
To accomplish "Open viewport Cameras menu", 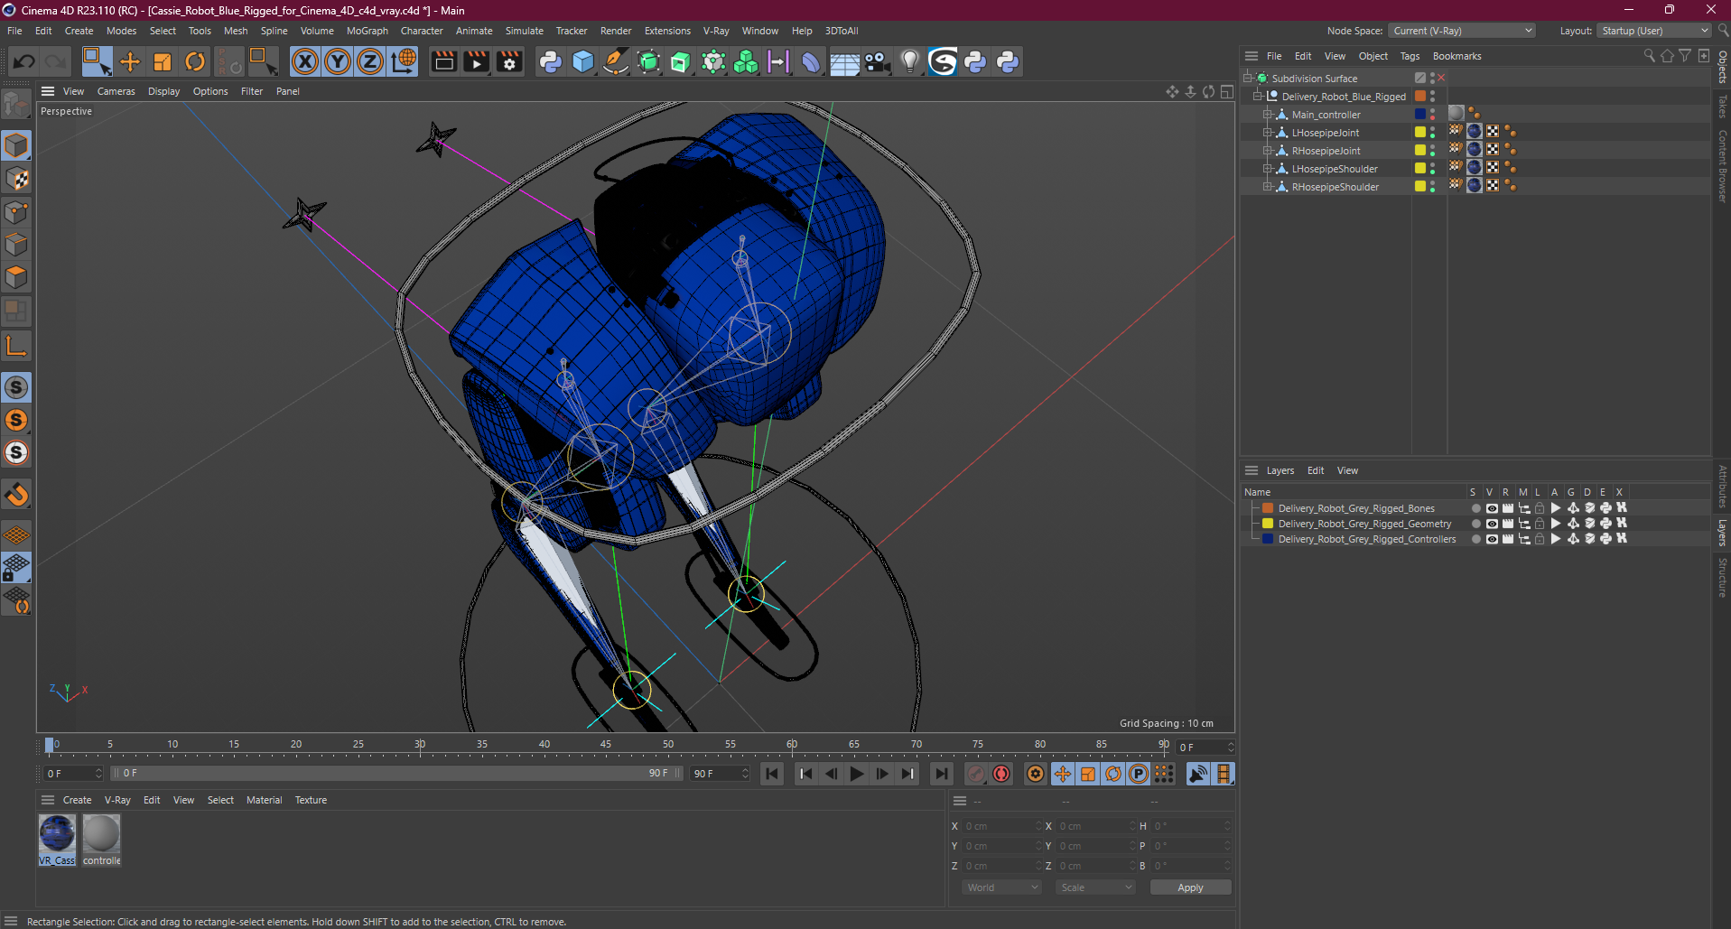I will 116,91.
